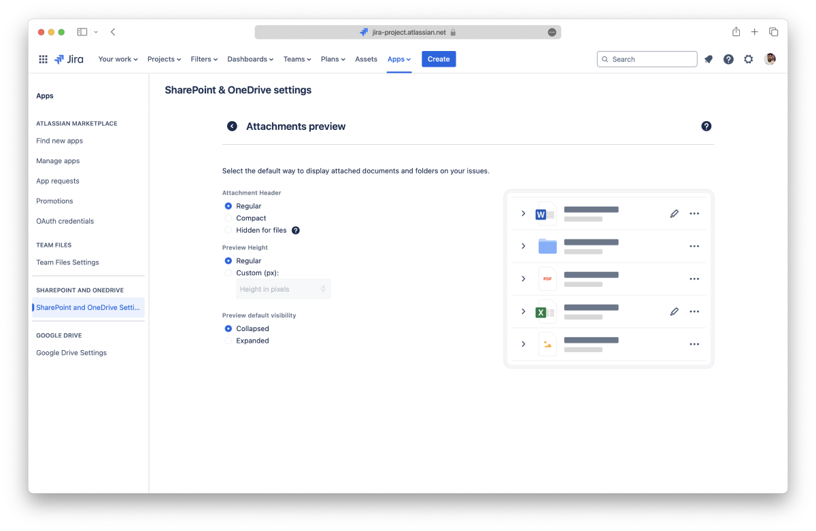Click the blue Create button
The image size is (816, 531).
pos(439,60)
